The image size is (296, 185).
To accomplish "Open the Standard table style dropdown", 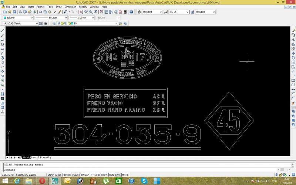I will (205, 12).
